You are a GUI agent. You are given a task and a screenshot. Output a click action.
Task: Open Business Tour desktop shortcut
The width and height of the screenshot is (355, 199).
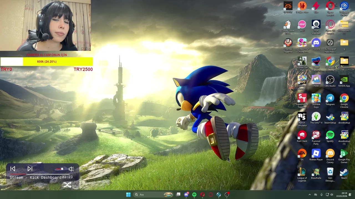pyautogui.click(x=302, y=46)
